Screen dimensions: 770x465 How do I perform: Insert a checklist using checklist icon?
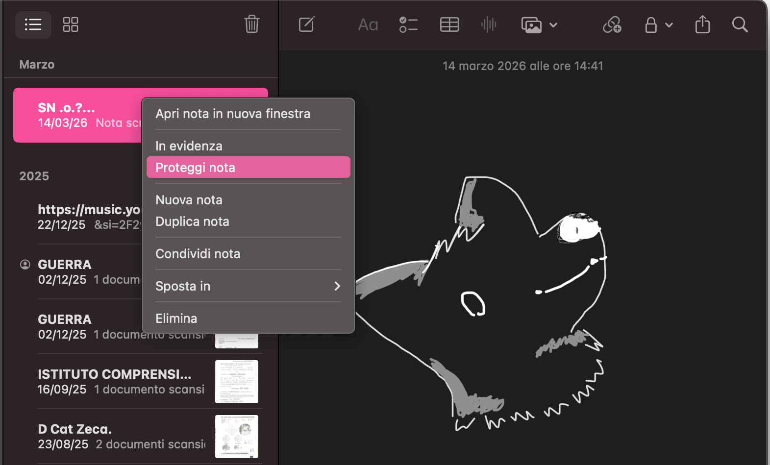408,24
